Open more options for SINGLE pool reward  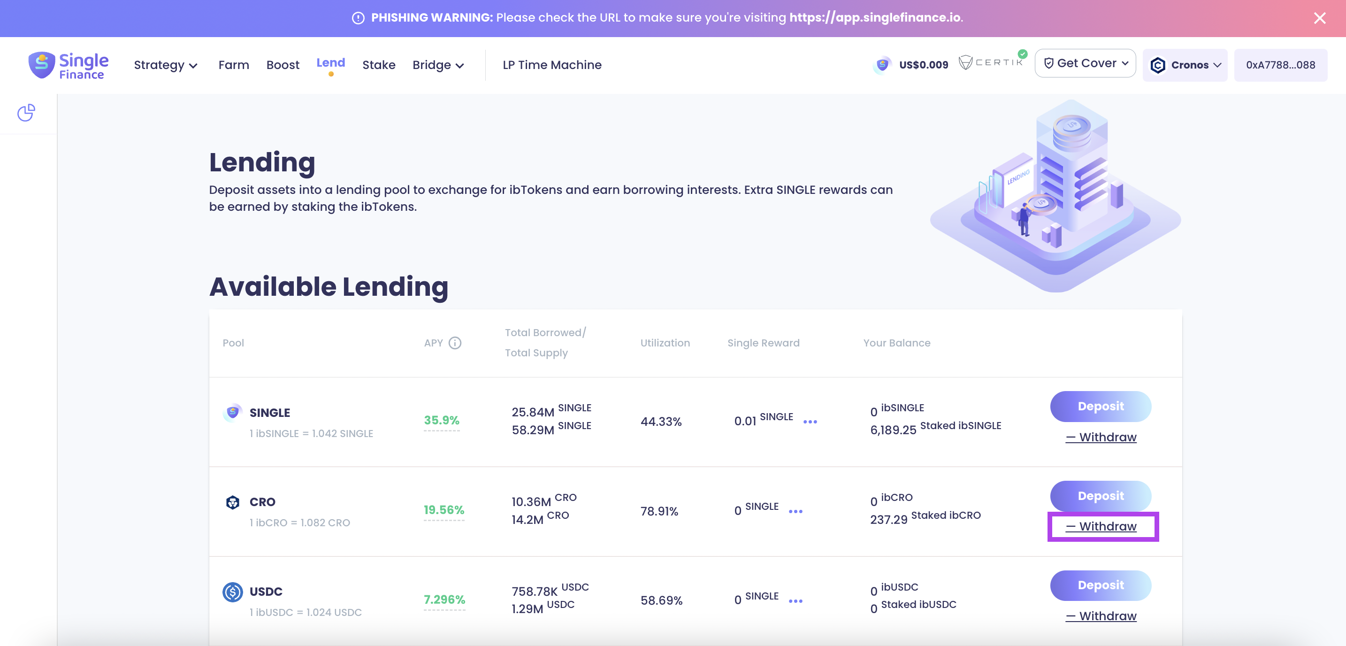tap(810, 422)
